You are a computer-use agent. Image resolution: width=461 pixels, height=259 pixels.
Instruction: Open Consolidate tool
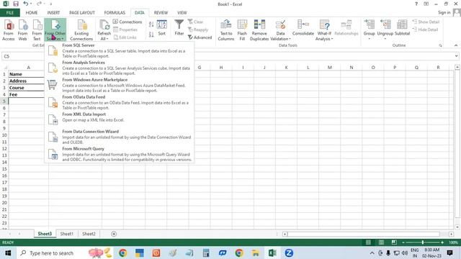coord(303,28)
